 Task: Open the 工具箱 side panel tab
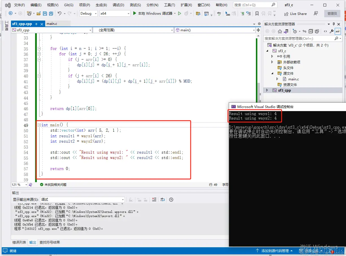6,26
